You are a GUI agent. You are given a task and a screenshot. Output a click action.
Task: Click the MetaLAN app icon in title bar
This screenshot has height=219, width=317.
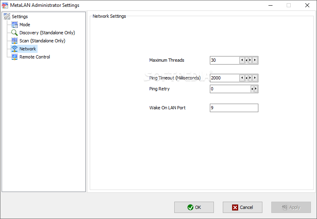pyautogui.click(x=5, y=5)
